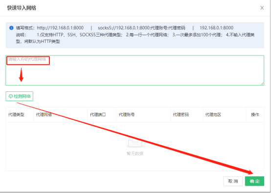This screenshot has height=193, width=271.
Task: Click the http://192.168.0.1:8000 example text
Action: 60,28
